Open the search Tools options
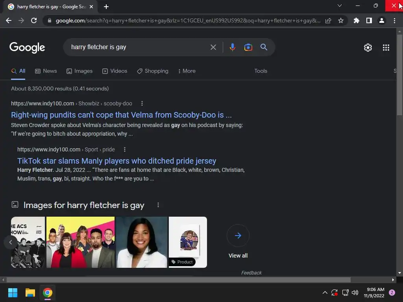This screenshot has height=302, width=403. tap(261, 71)
